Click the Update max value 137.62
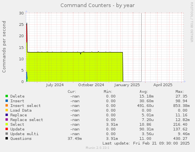Viewport: 195px width, 152px height. (180, 129)
